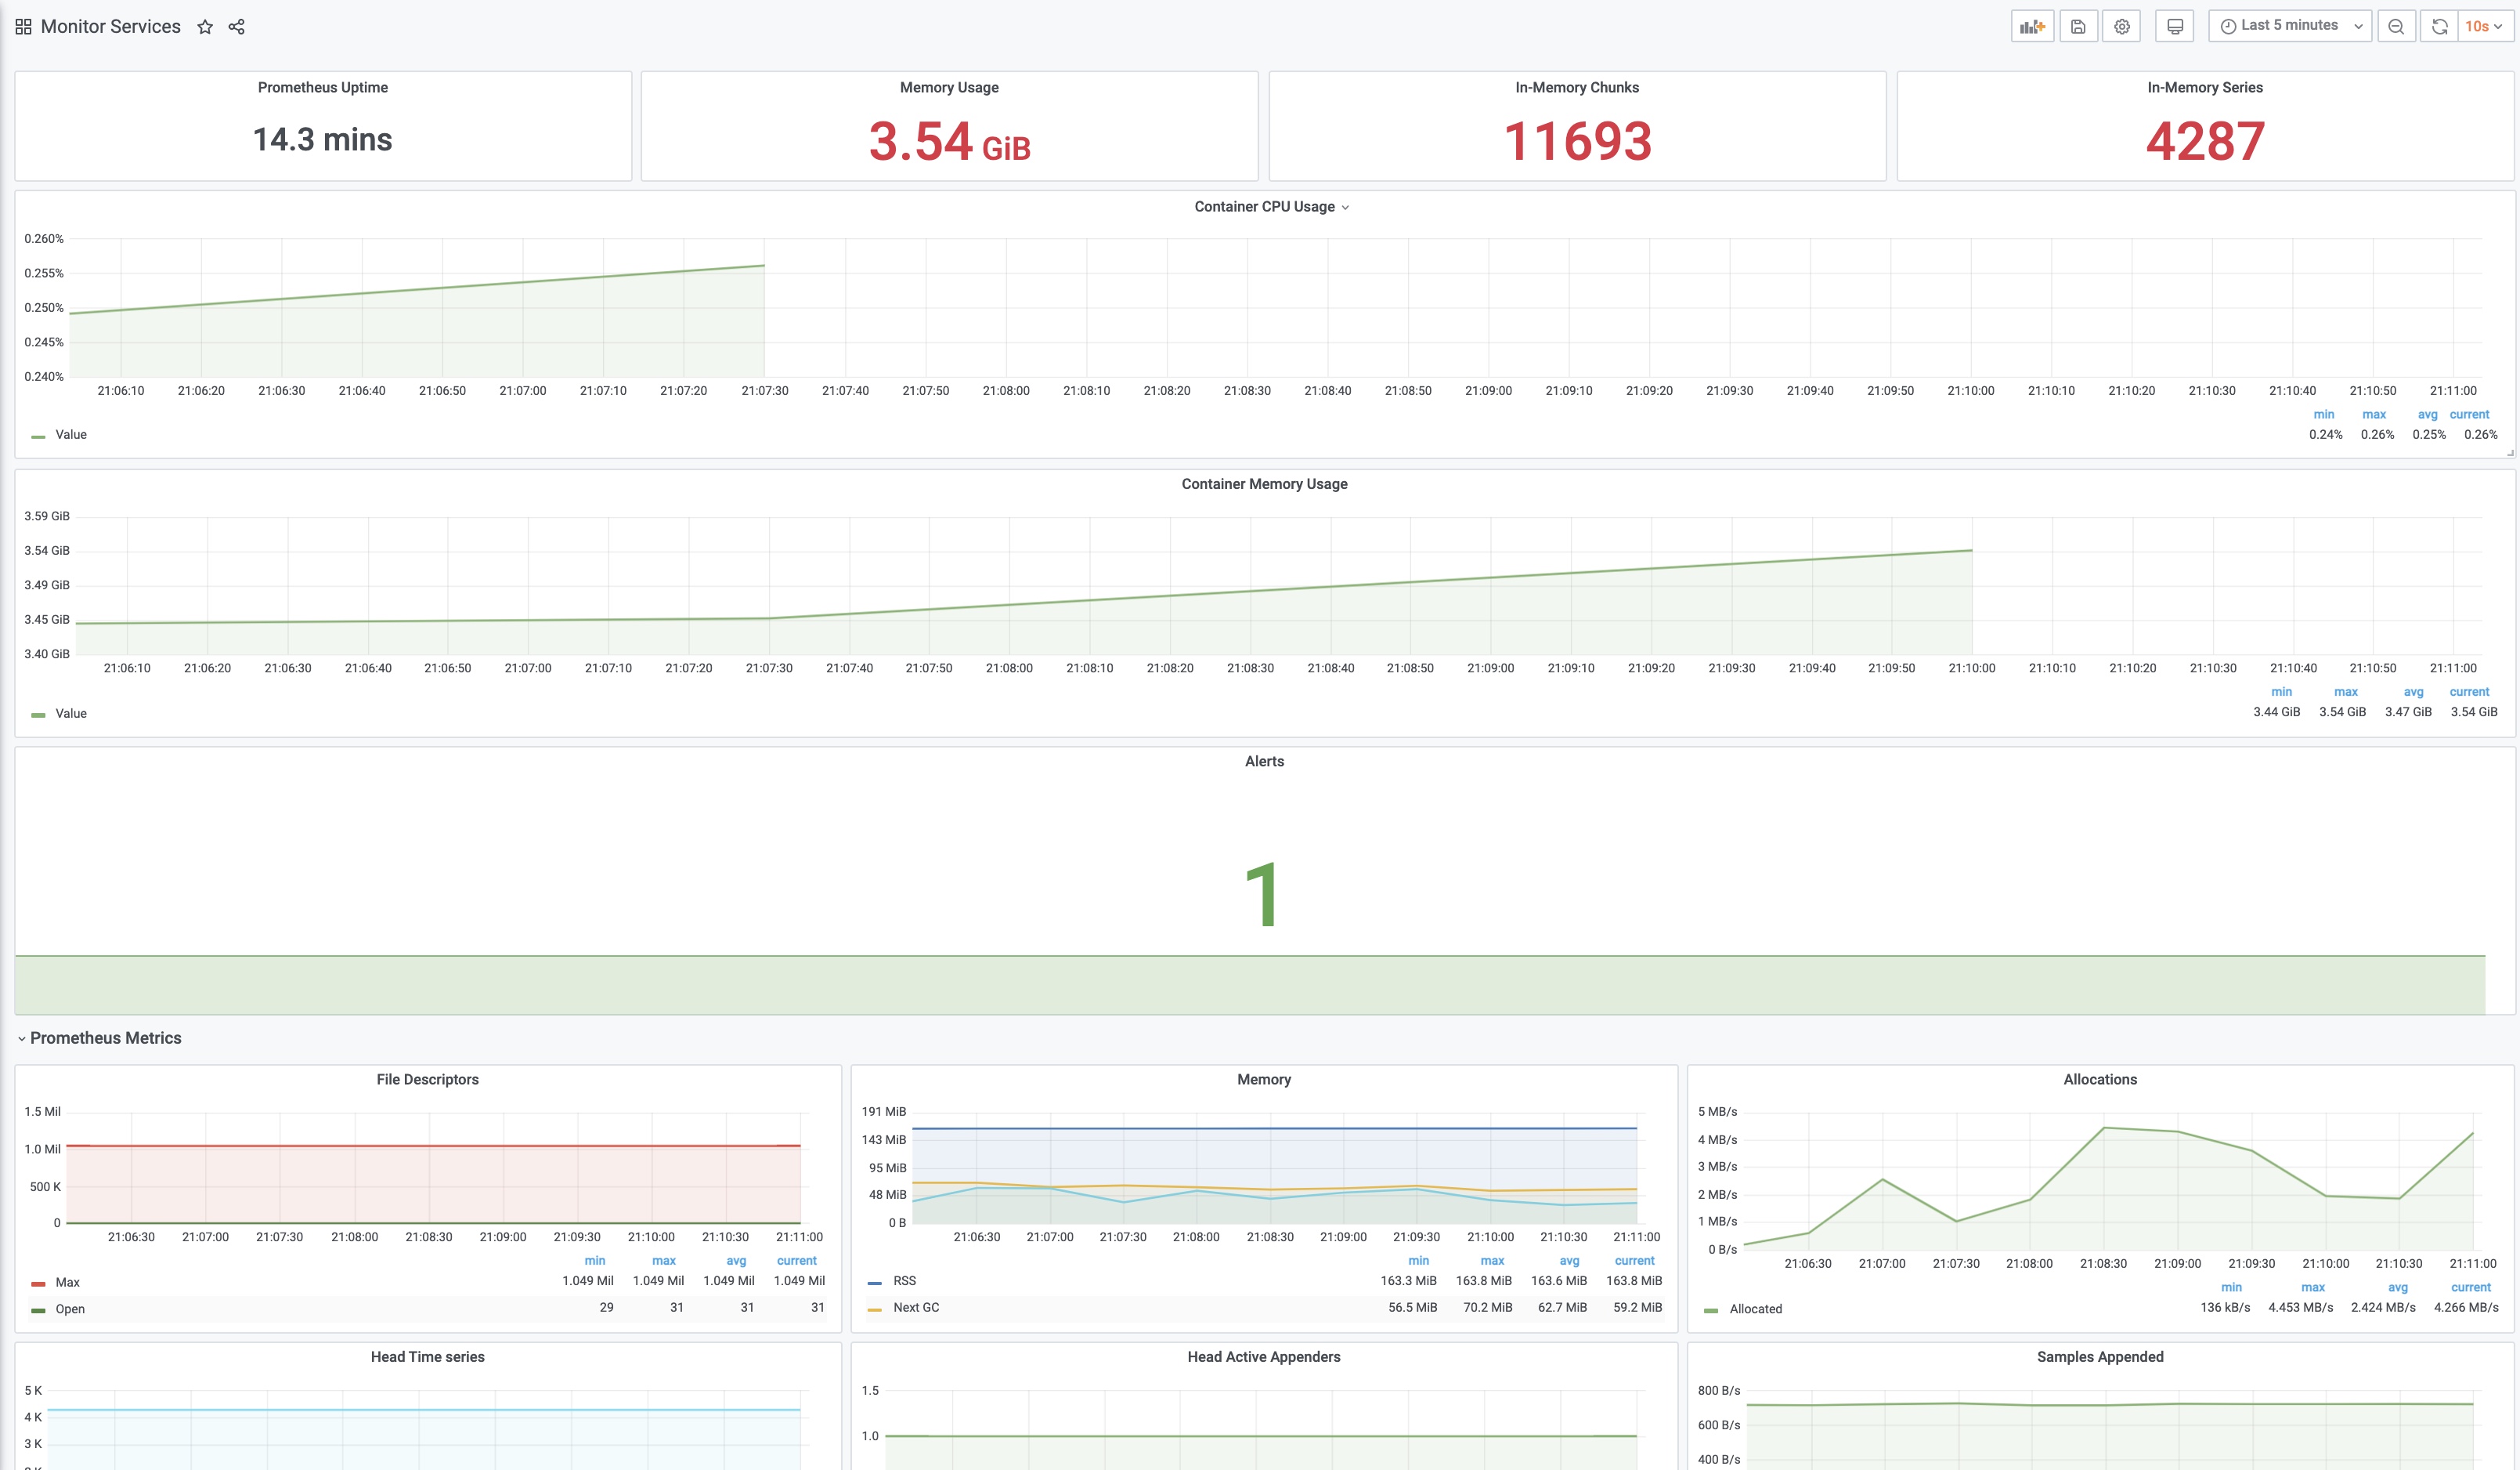Toggle Open series in File Descriptors legend
This screenshot has width=2520, height=1470.
click(x=70, y=1310)
